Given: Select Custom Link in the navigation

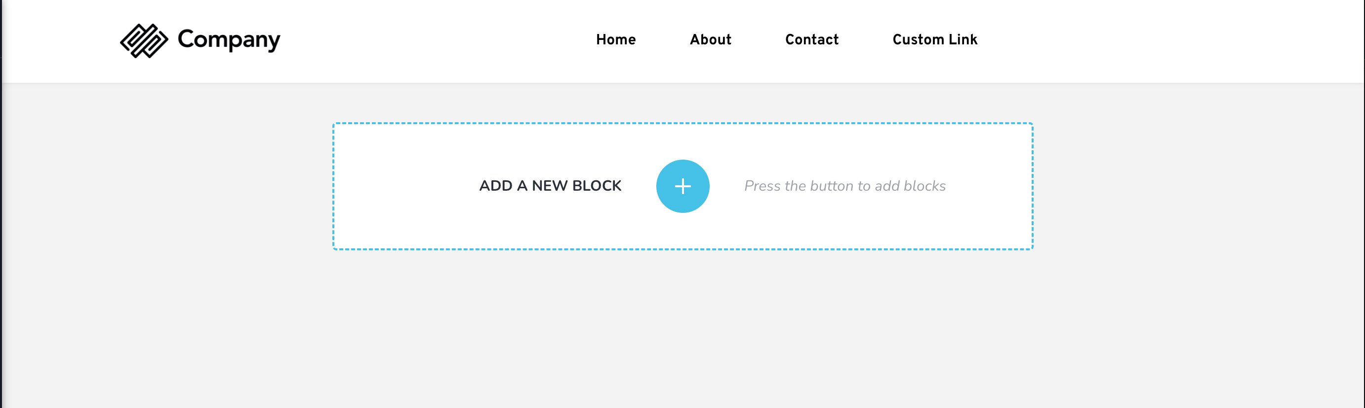Looking at the screenshot, I should pos(934,39).
